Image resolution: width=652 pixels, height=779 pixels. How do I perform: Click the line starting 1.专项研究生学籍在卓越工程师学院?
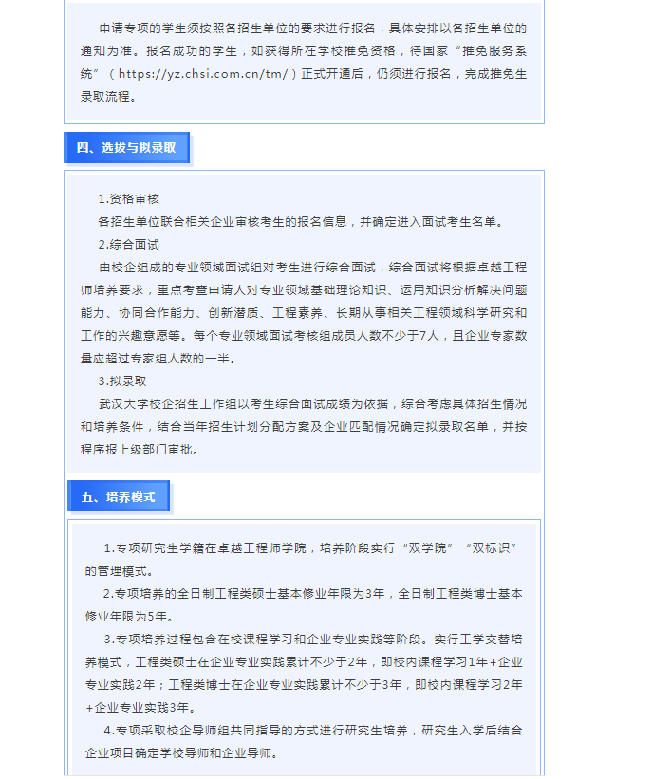311,548
